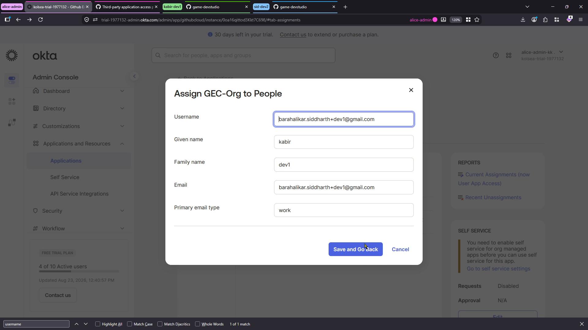This screenshot has height=330, width=588.
Task: Switch to Third-party application access tab
Action: coord(126,7)
